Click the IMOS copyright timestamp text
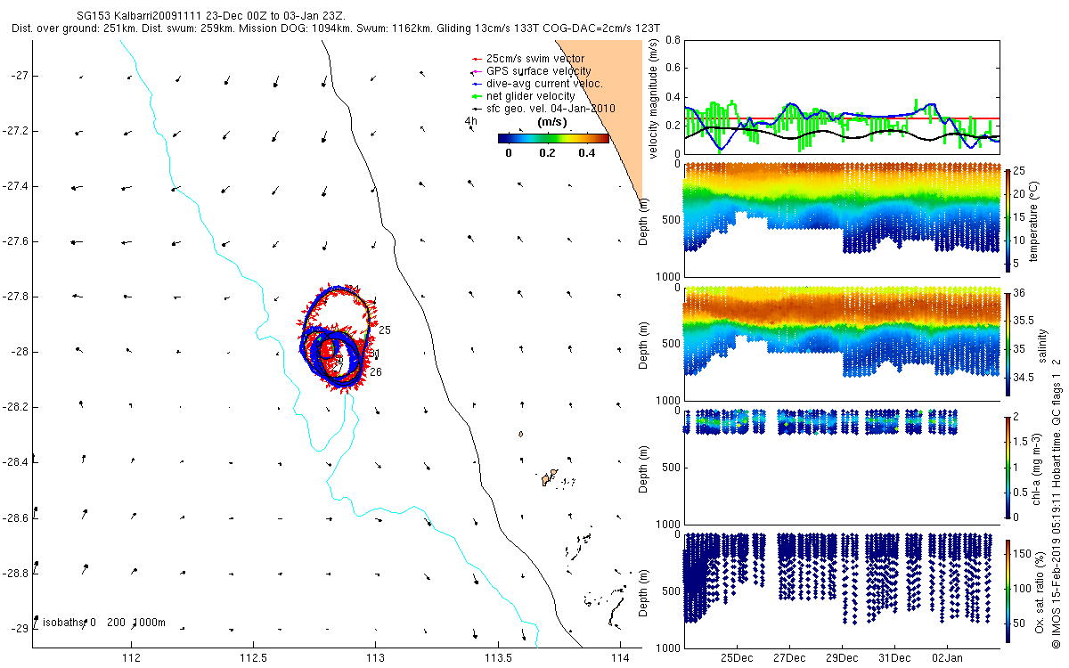 pyautogui.click(x=1057, y=502)
